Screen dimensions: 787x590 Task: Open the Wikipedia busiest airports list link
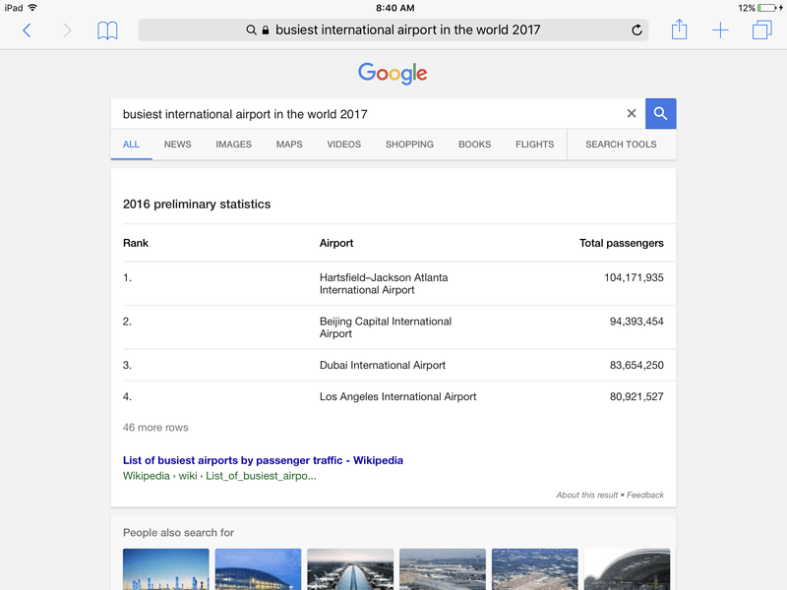click(x=263, y=460)
